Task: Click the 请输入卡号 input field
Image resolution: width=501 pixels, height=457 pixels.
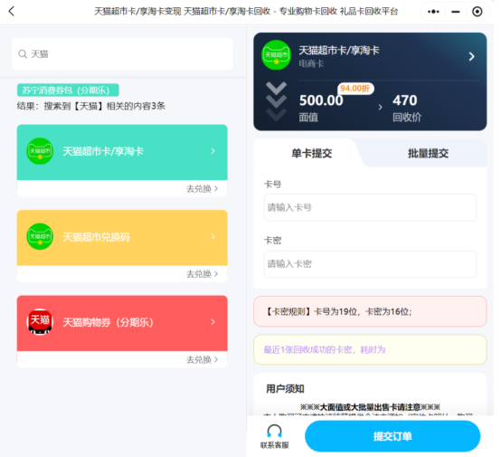Action: [x=370, y=207]
